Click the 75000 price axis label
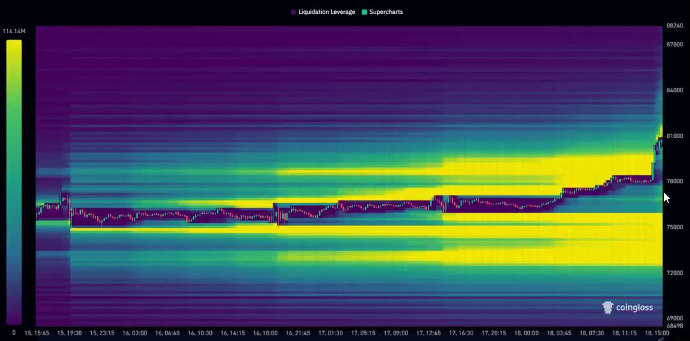This screenshot has width=690, height=341. click(675, 227)
